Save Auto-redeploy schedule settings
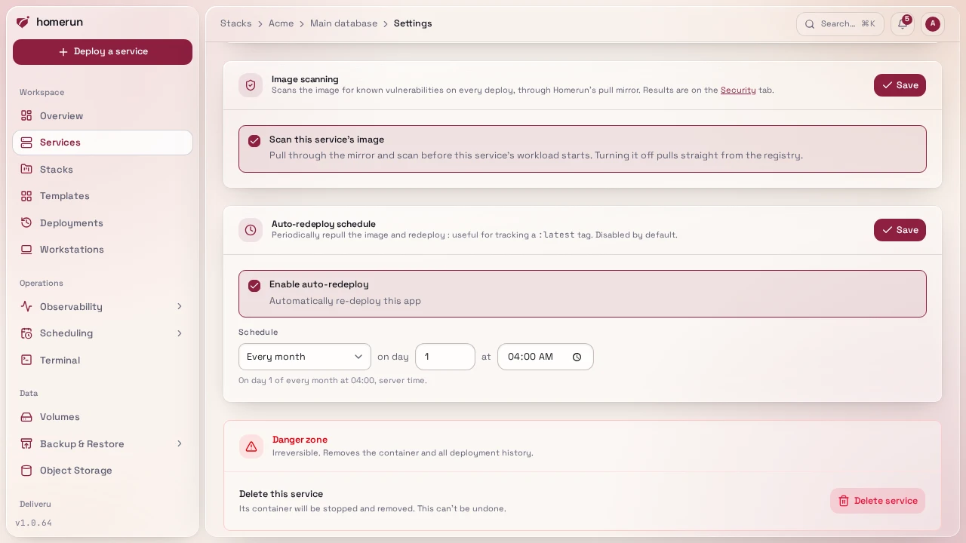 coord(900,230)
